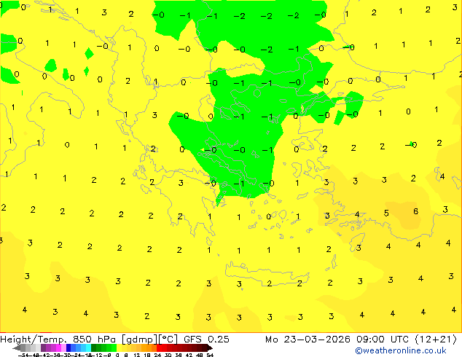Screen dimensions: 462x357
Task: Click the dark maroon right arrow end of scale
Action: point(210,348)
